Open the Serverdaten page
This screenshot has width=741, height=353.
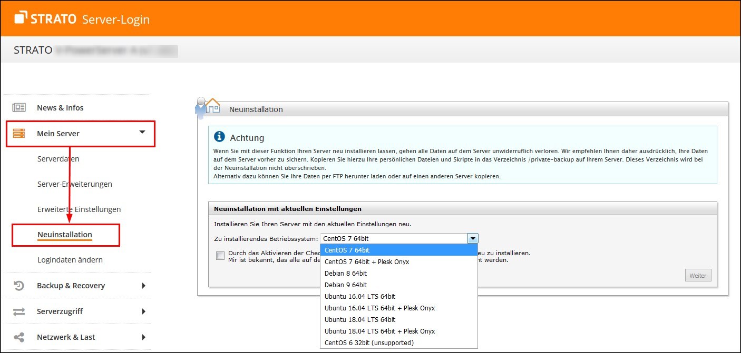click(x=58, y=159)
